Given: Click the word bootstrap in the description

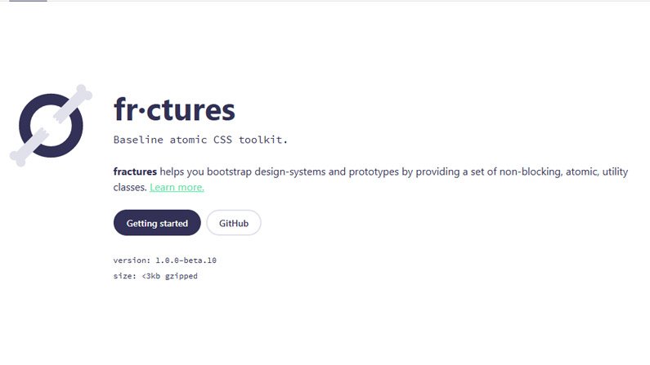Looking at the screenshot, I should (229, 171).
